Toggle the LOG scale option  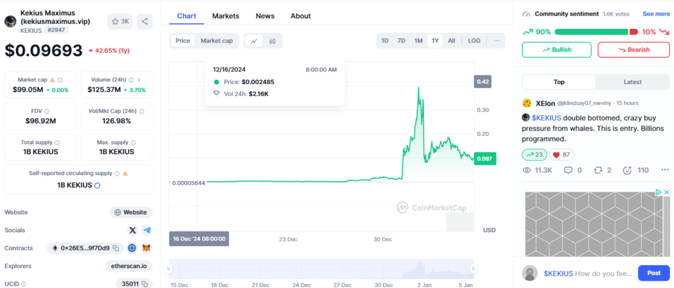click(474, 41)
